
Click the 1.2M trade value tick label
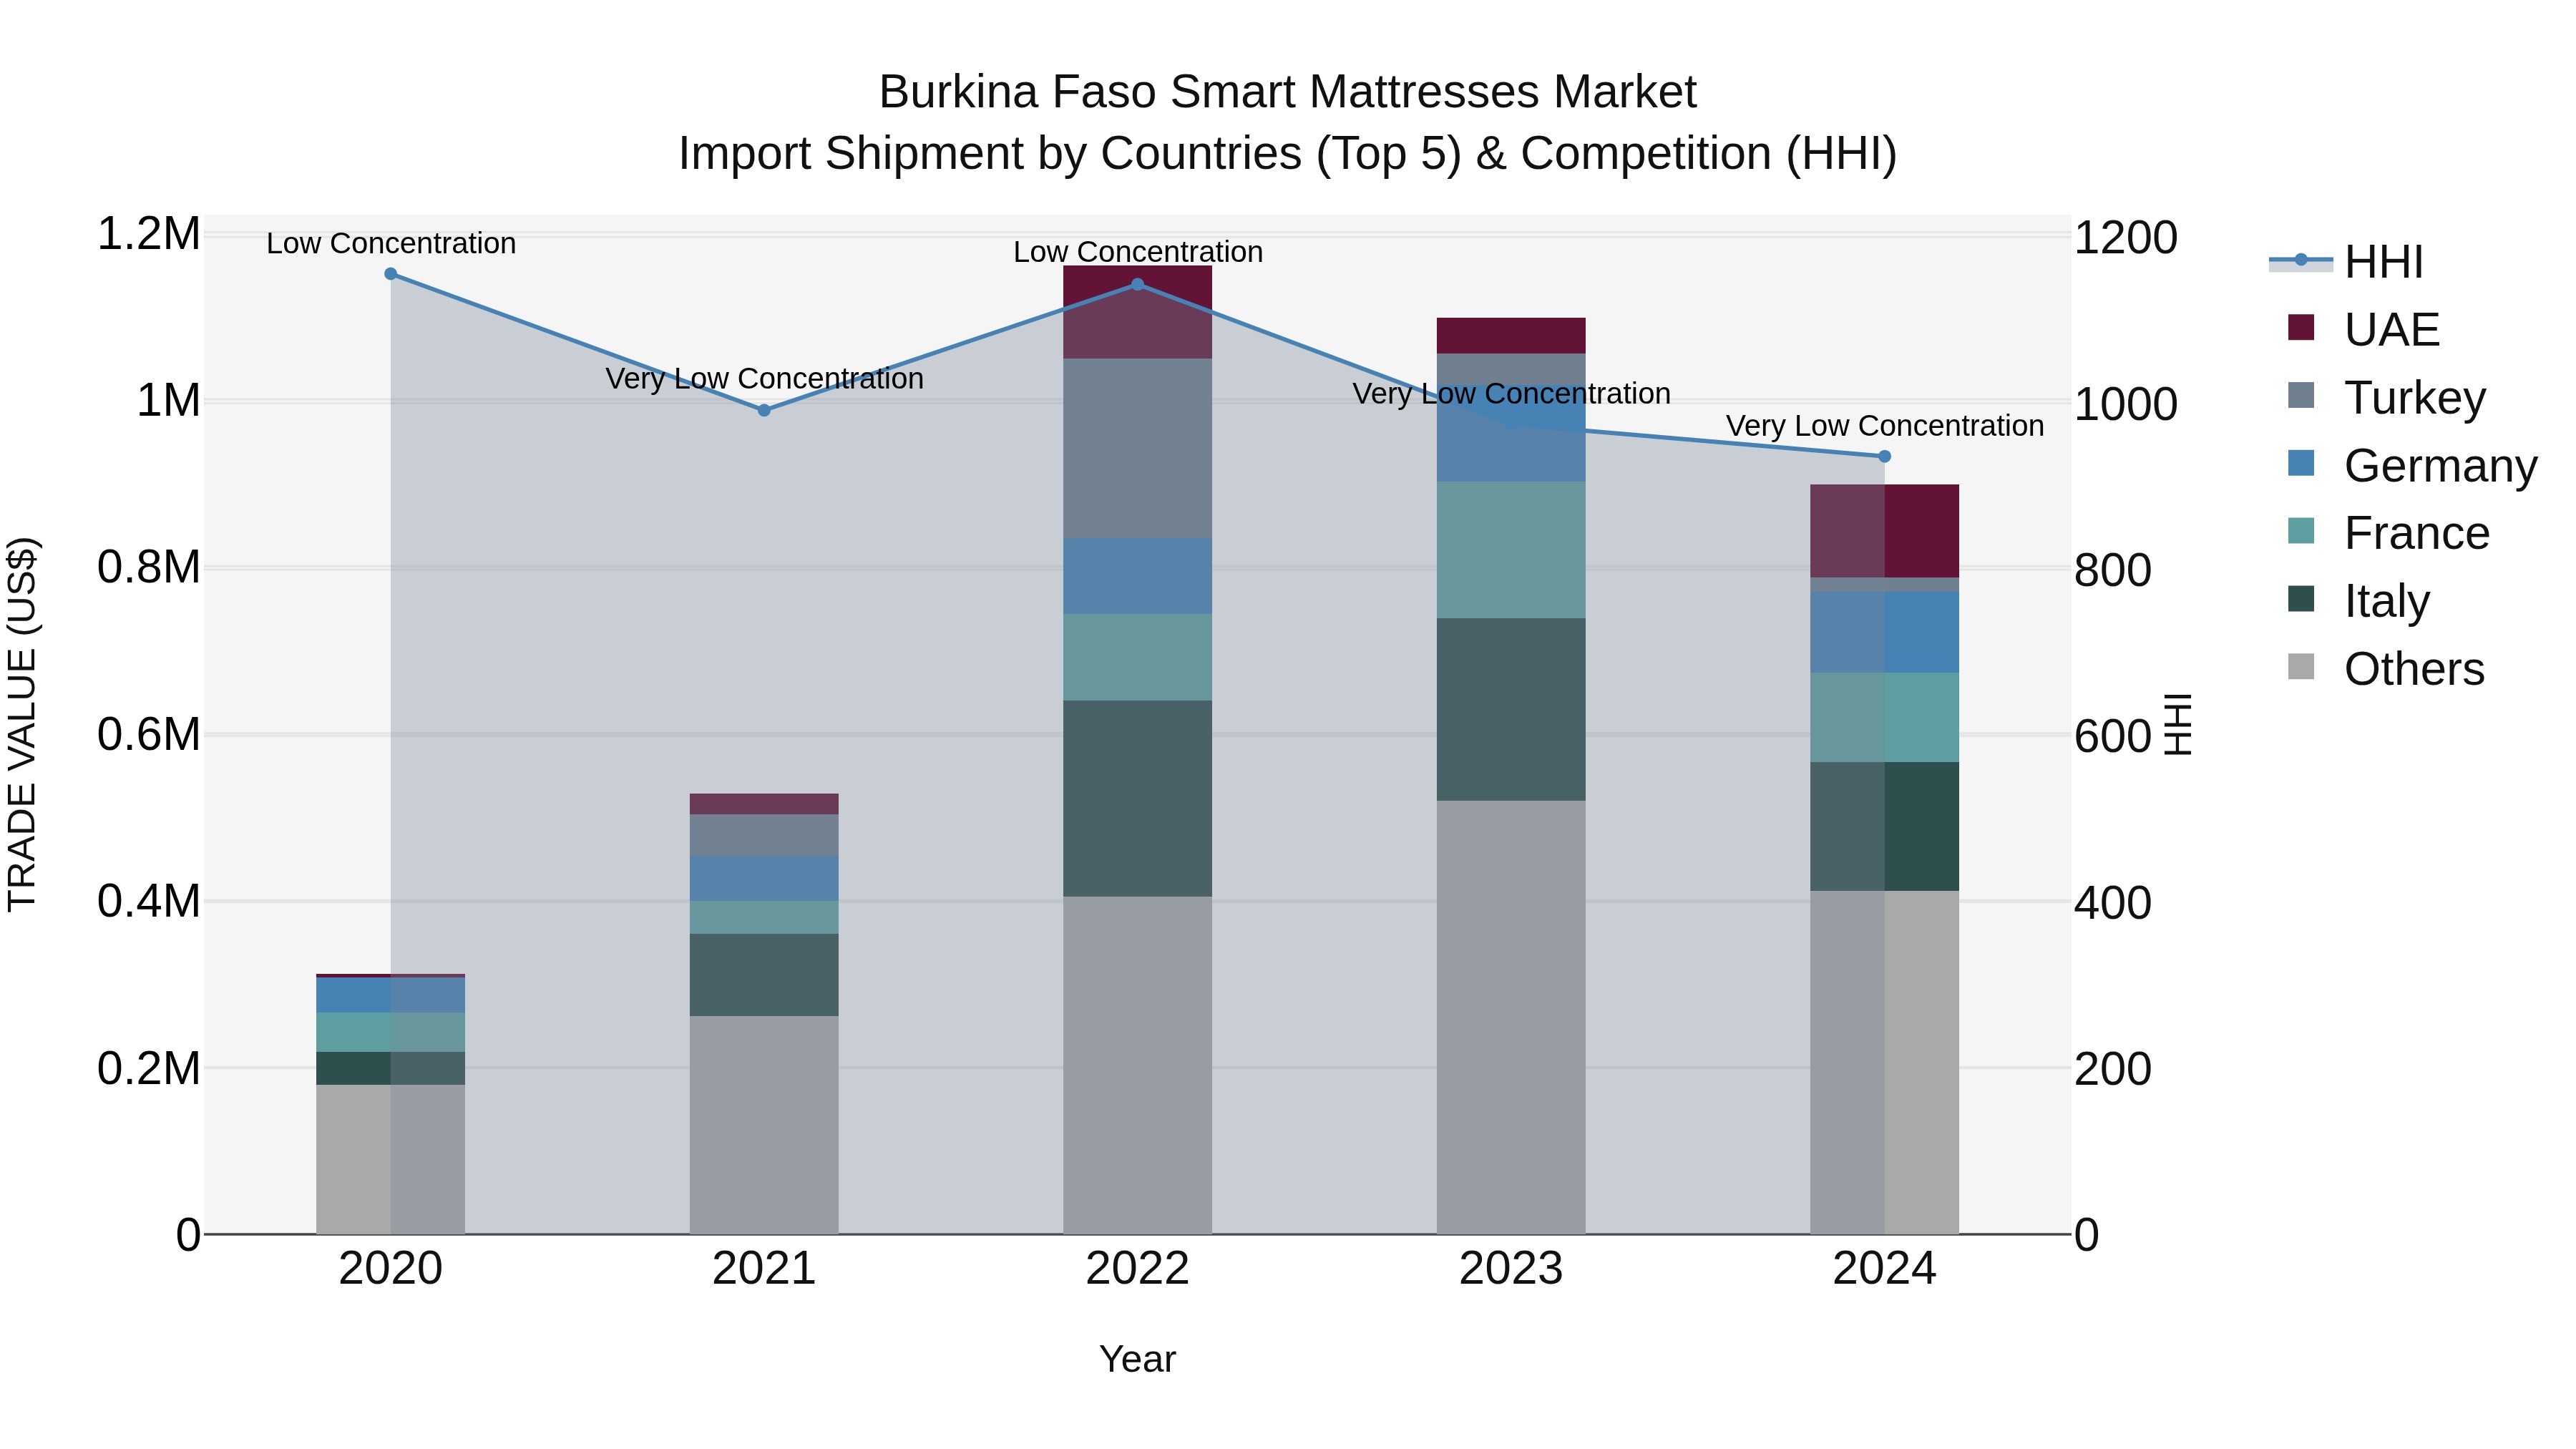149,234
